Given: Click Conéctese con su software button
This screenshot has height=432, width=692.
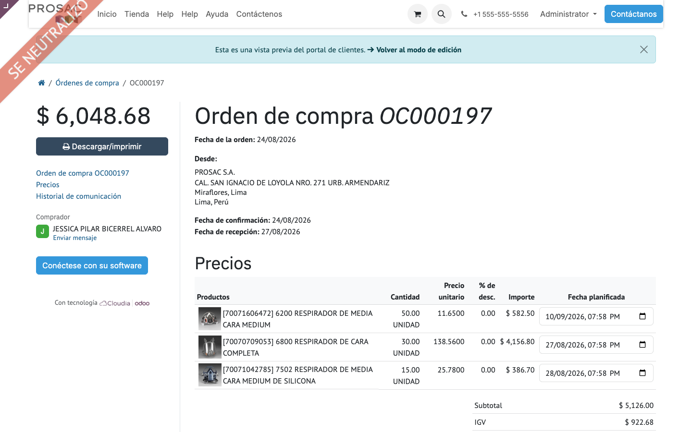Looking at the screenshot, I should point(92,265).
